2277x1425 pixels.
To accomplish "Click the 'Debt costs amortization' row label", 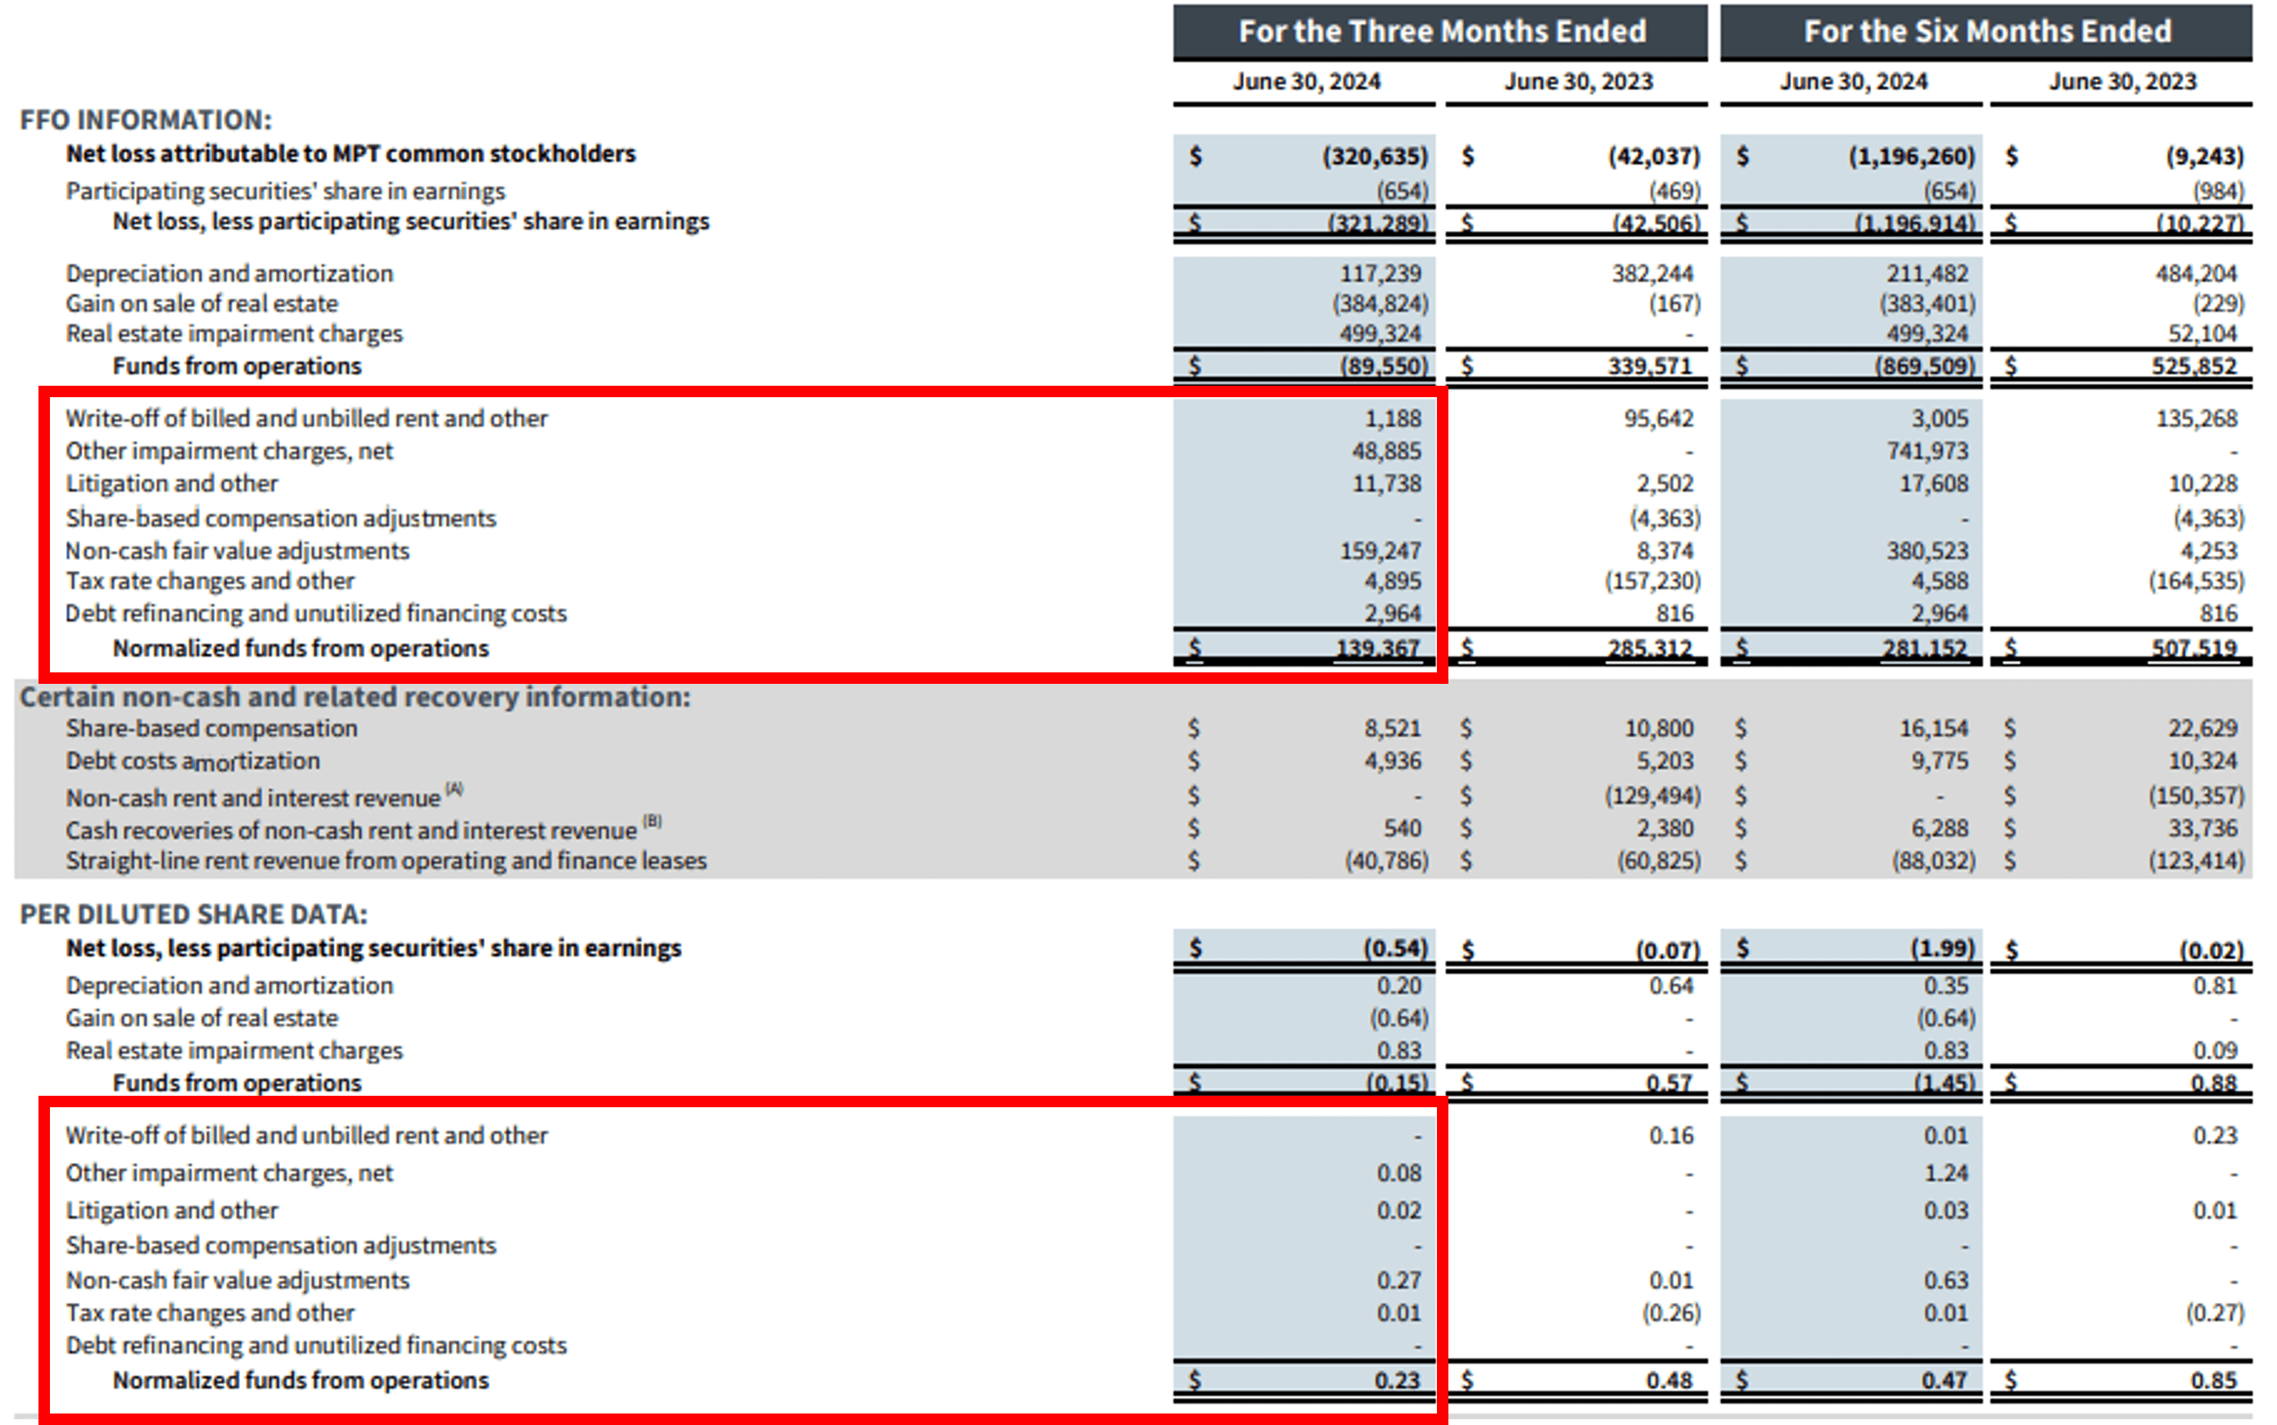I will 192,761.
